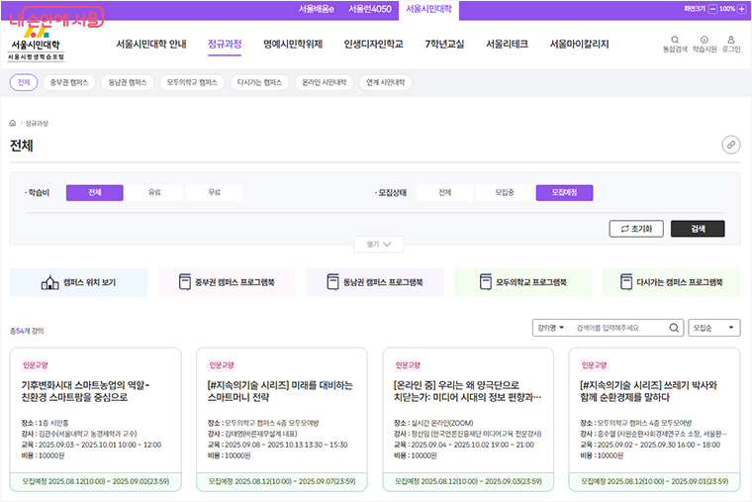Click the 서울시민대학 logo
Viewport: 752px width, 502px height.
click(x=36, y=45)
